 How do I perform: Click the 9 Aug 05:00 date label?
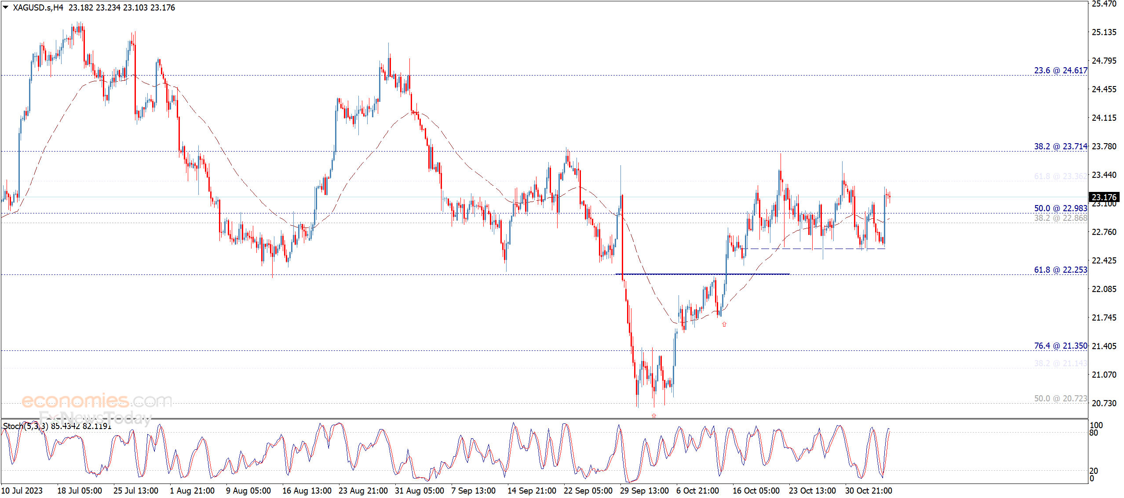tap(248, 491)
